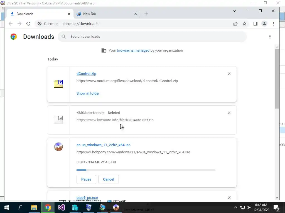Viewport: 285px width, 213px height.
Task: Open the dControl.zip file link
Action: tap(86, 74)
